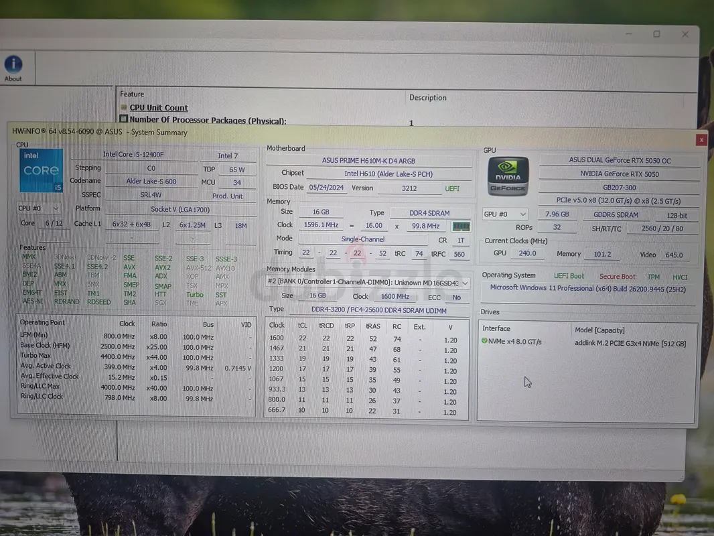Open the CPU #0 selector dropdown
Screen dimensions: 714x536
click(39, 208)
